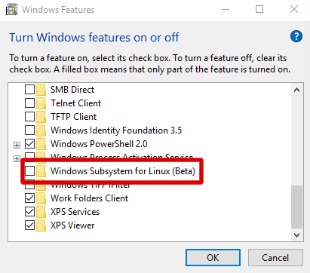310x273 pixels.
Task: Select the XPS Services list entry
Action: coord(75,212)
